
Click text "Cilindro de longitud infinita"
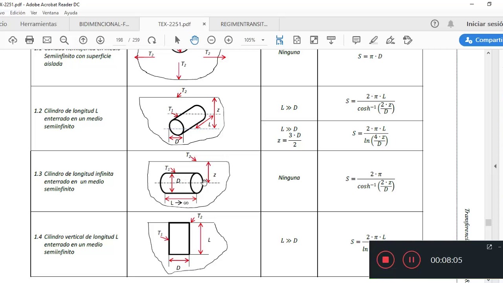[x=79, y=174]
